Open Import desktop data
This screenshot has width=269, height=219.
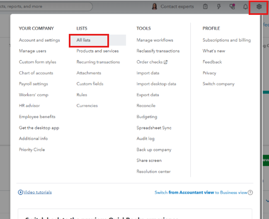pyautogui.click(x=156, y=84)
